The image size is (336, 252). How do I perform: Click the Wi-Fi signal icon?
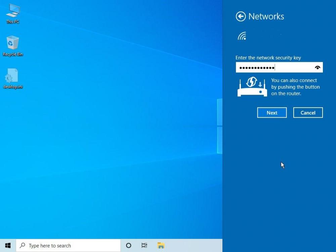point(242,36)
